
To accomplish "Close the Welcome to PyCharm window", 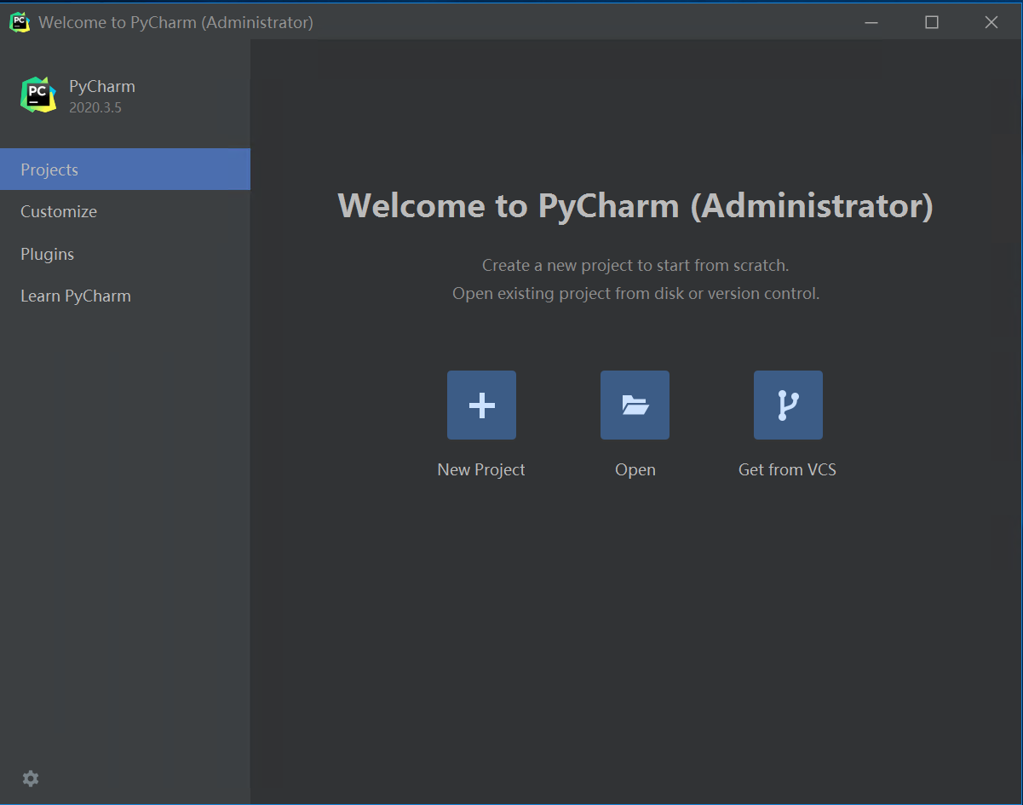I will pyautogui.click(x=991, y=22).
